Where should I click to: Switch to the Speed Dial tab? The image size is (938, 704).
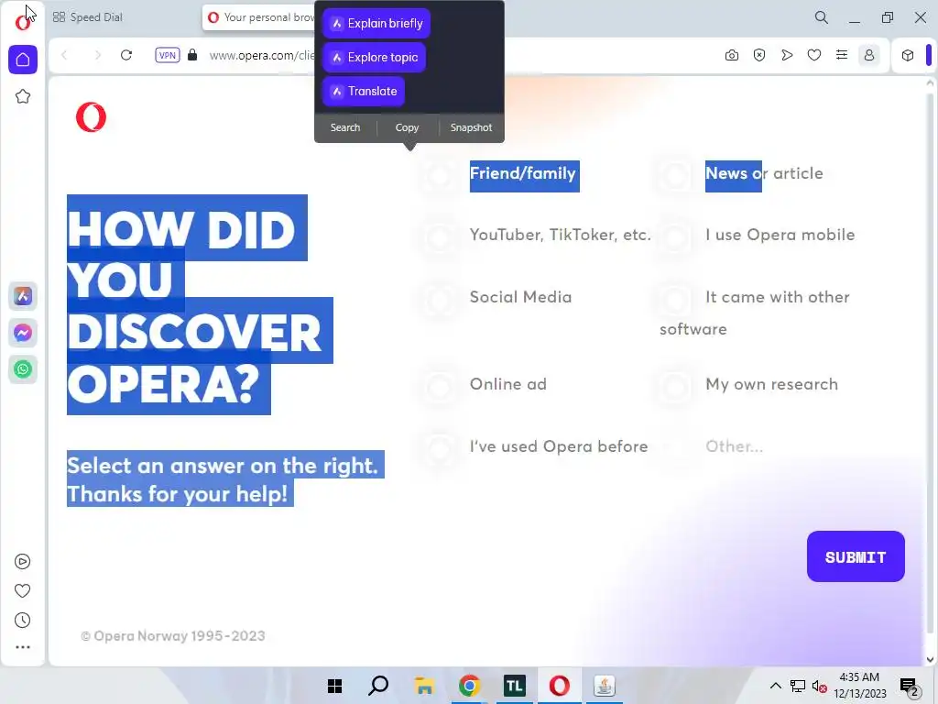point(88,17)
